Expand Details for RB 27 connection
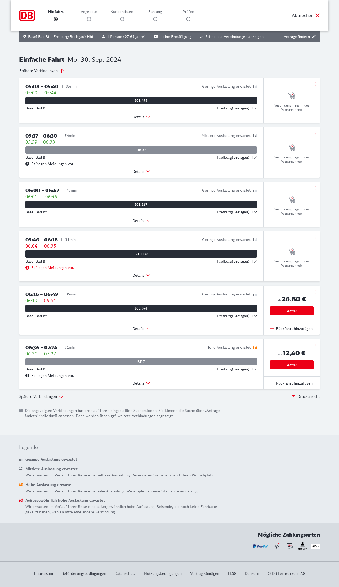The image size is (339, 587). coord(141,171)
